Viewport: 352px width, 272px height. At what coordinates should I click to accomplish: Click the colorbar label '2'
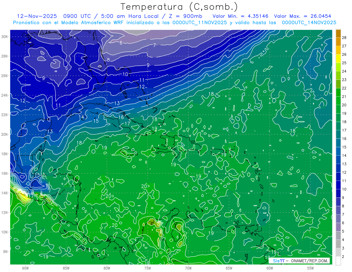pyautogui.click(x=343, y=256)
